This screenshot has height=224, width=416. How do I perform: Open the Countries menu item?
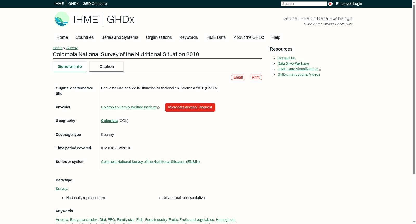click(84, 37)
